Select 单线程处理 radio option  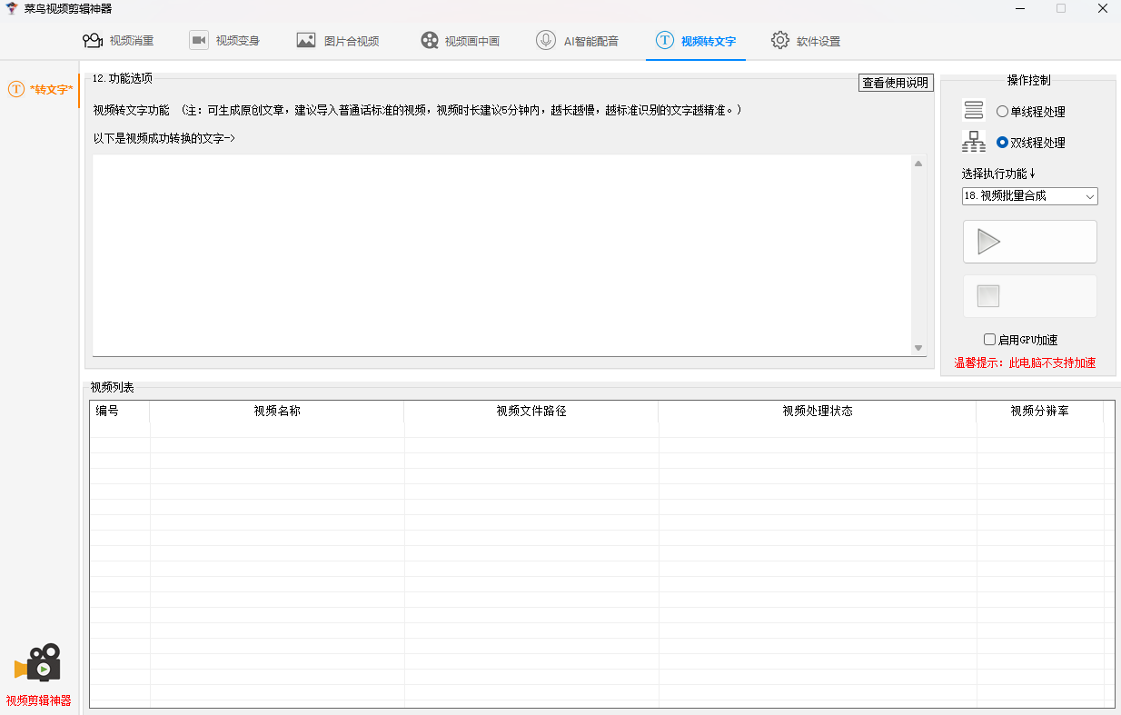(1002, 112)
